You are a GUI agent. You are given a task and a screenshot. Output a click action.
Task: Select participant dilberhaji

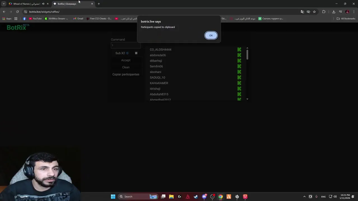click(156, 61)
